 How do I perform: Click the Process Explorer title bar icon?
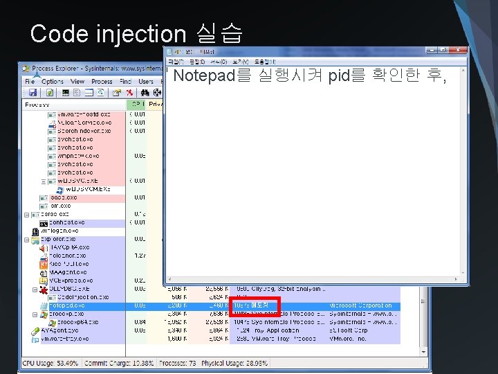tap(26, 69)
